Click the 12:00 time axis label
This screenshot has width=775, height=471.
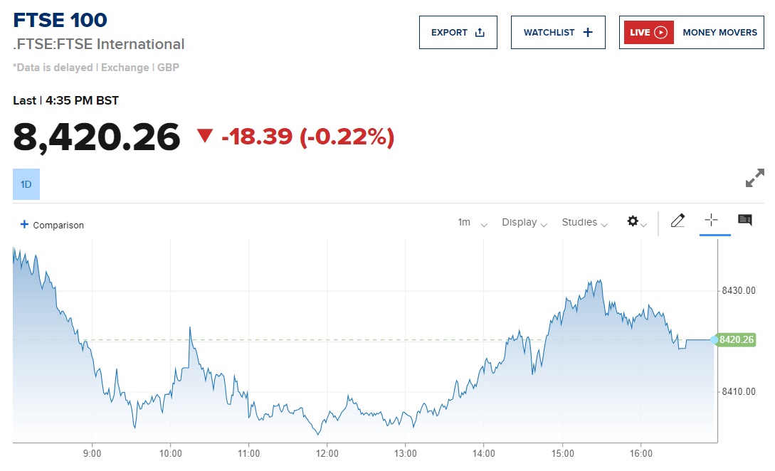[327, 453]
